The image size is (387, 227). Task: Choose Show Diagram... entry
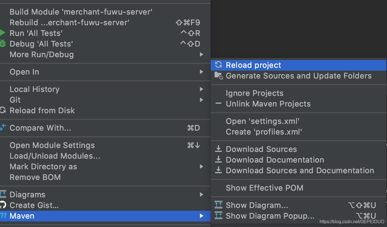(299, 205)
